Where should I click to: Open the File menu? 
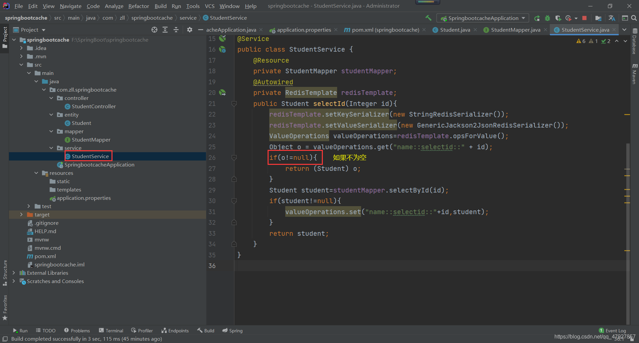(19, 6)
